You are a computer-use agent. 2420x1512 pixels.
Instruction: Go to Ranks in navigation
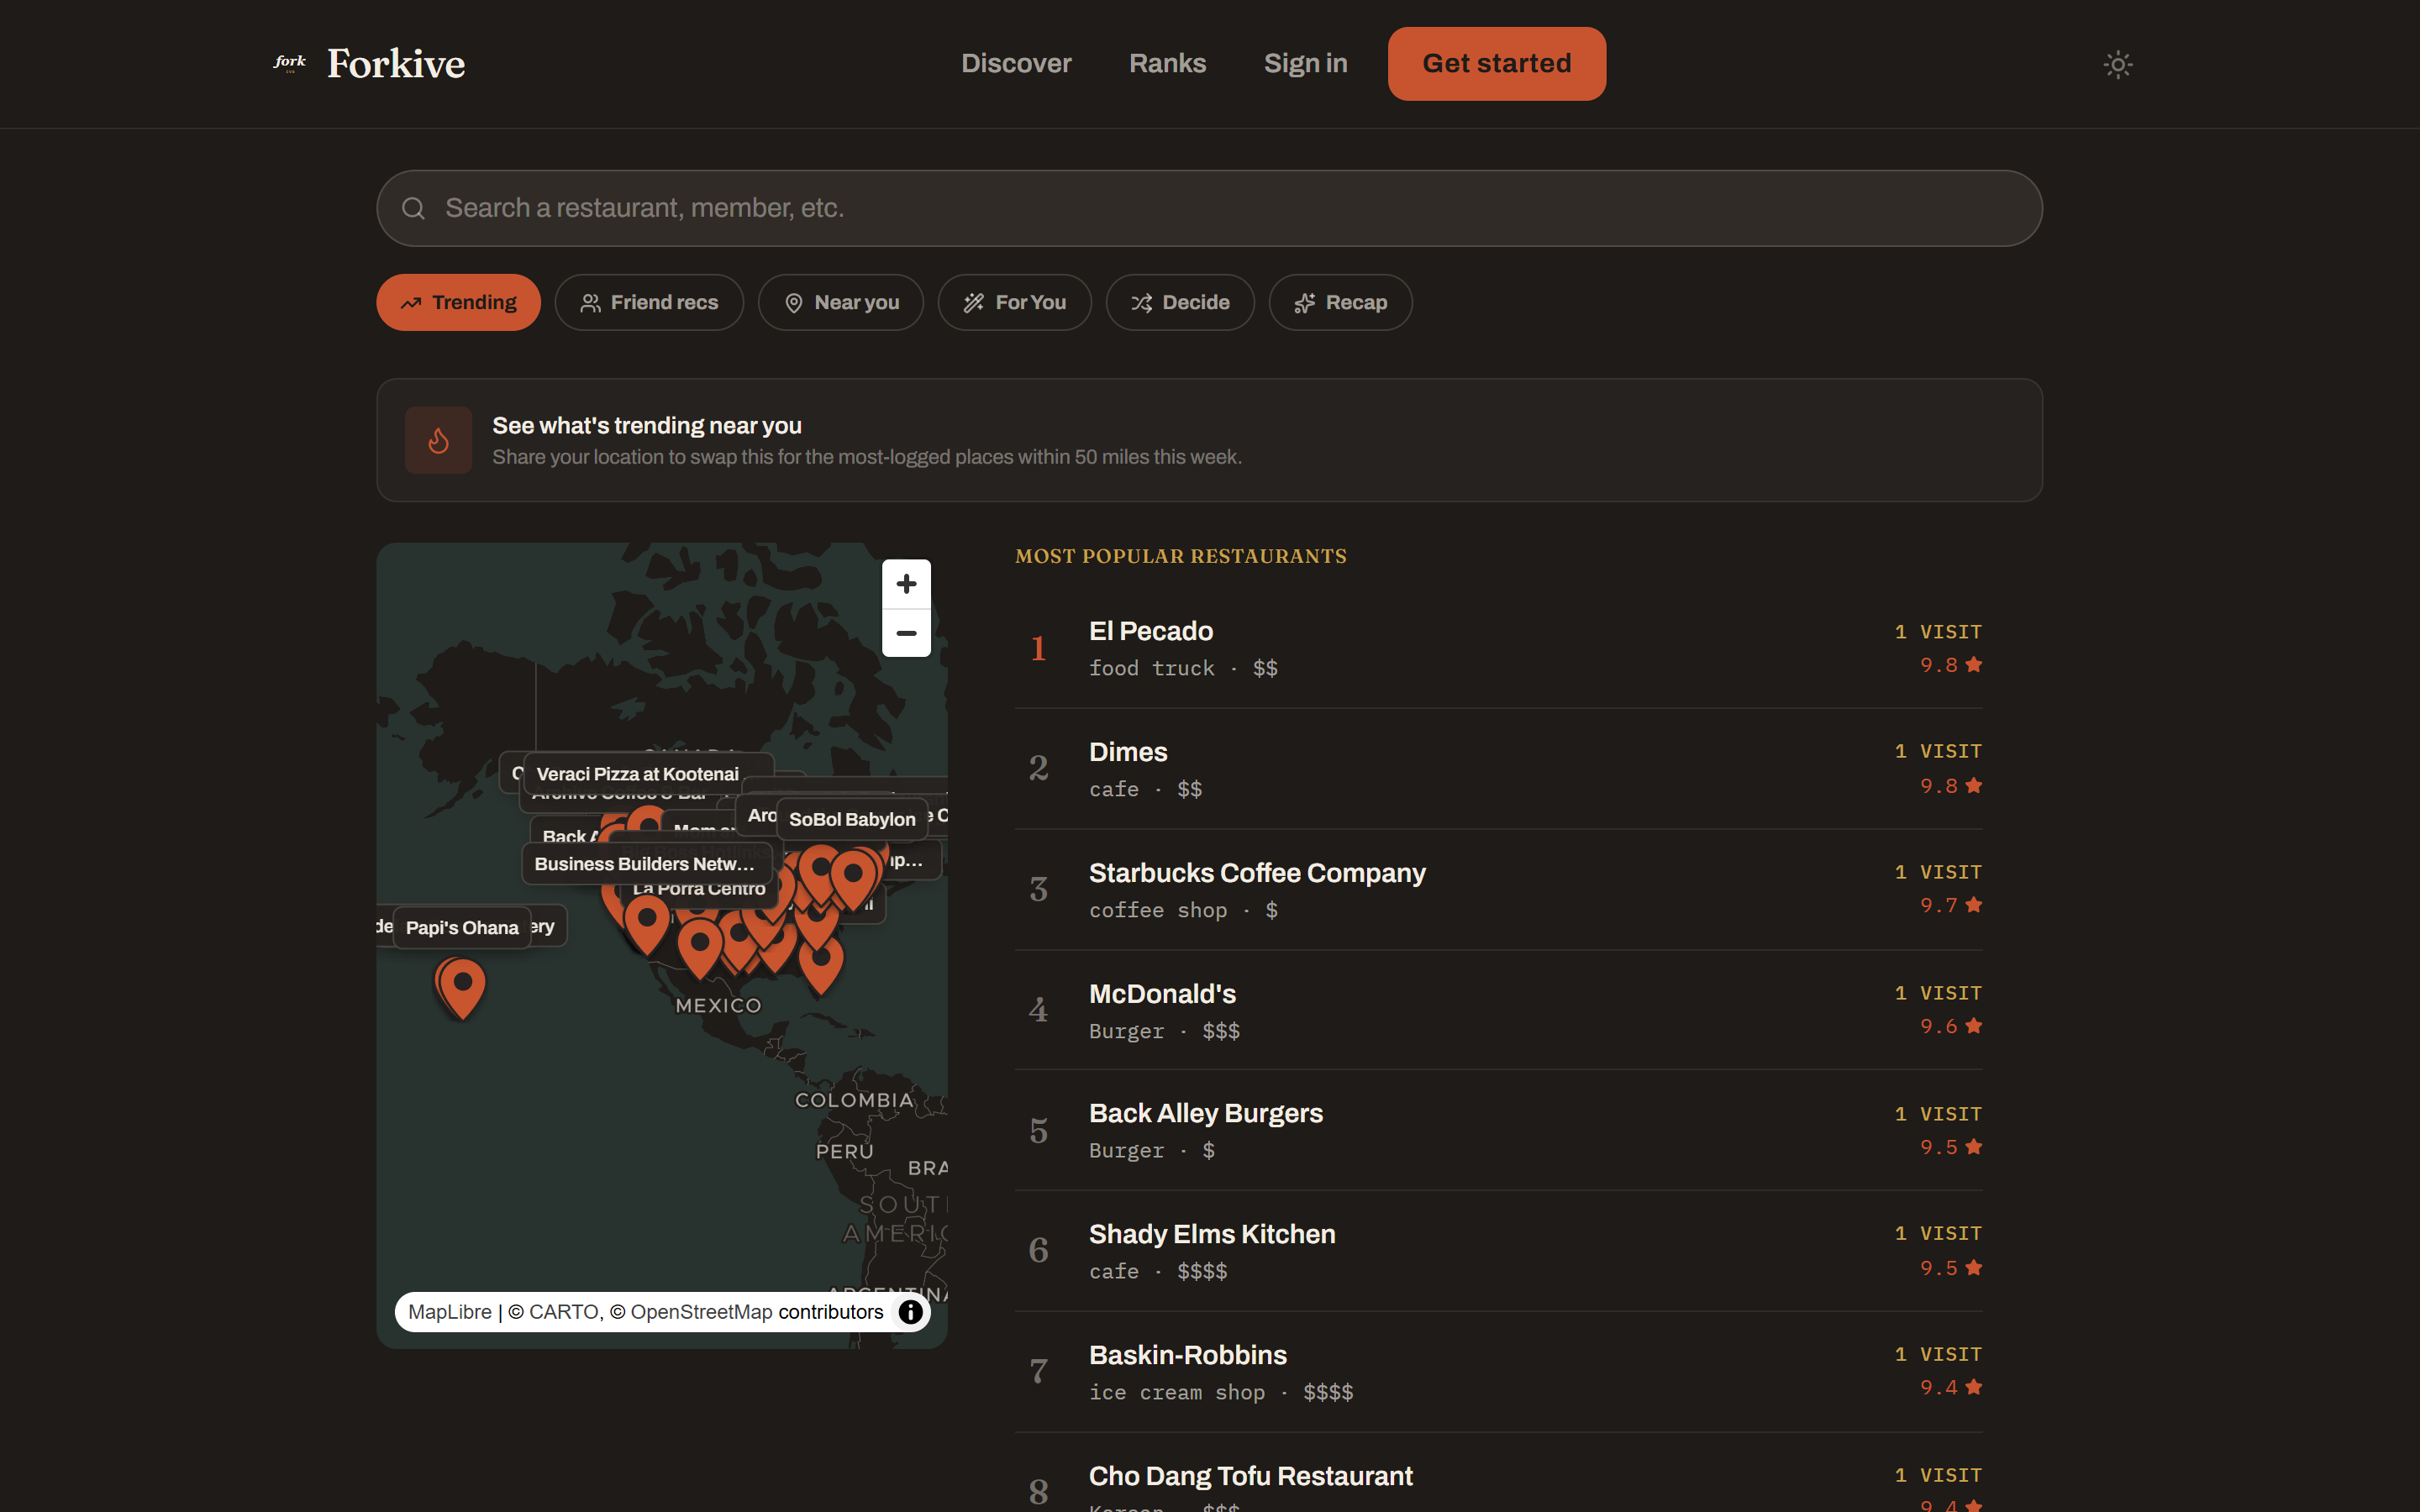[1167, 63]
